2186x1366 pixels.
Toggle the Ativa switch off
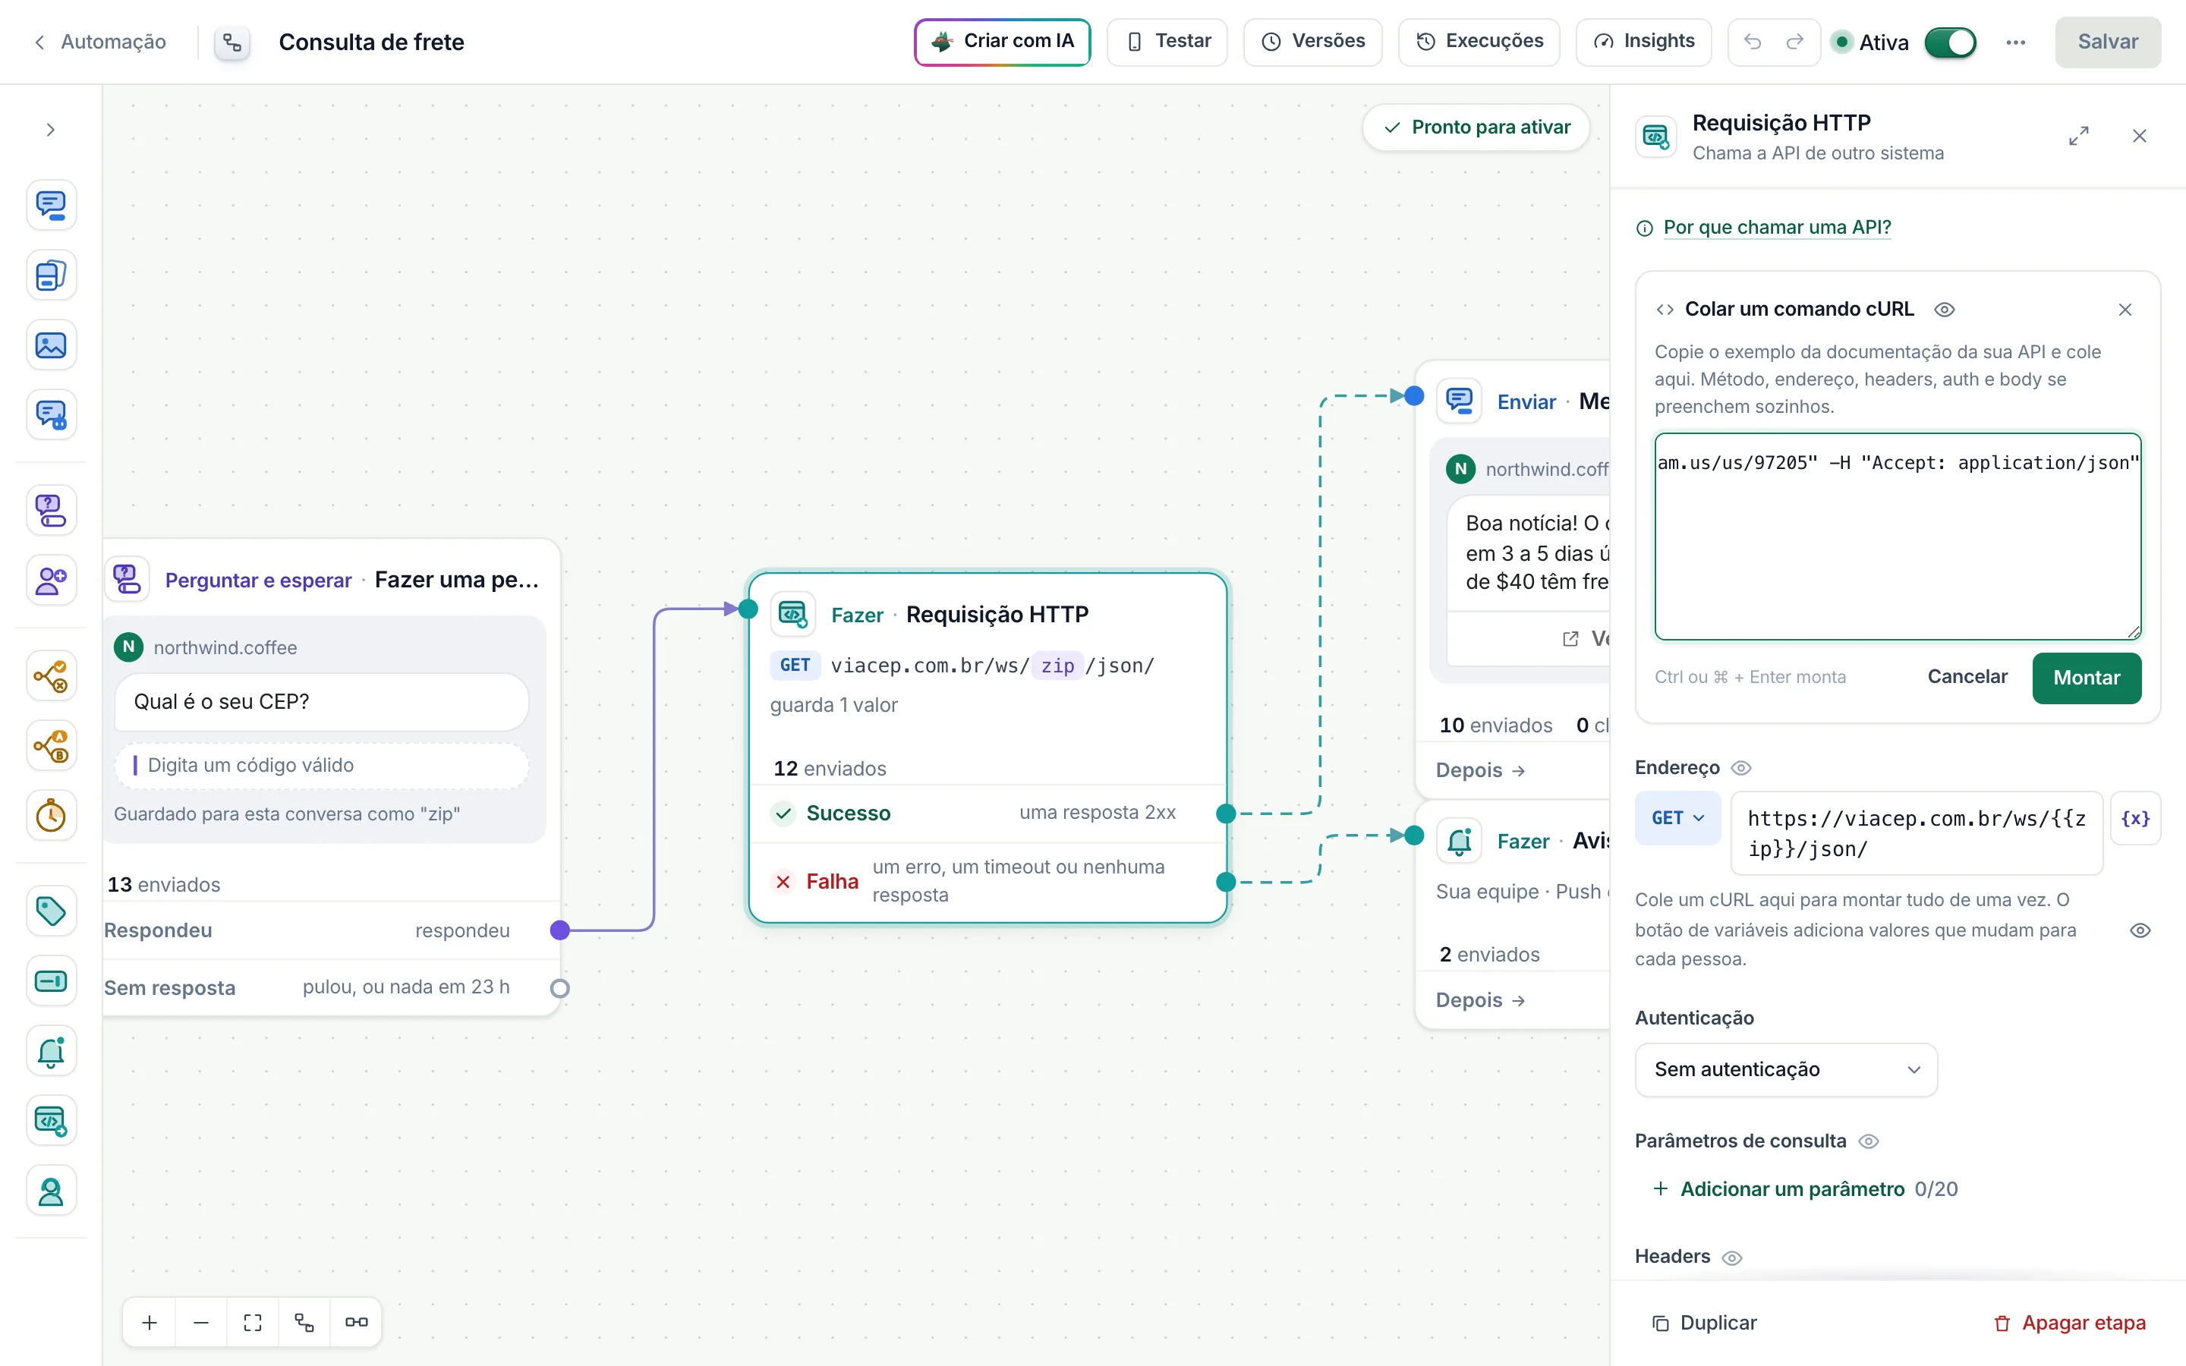pos(1950,42)
